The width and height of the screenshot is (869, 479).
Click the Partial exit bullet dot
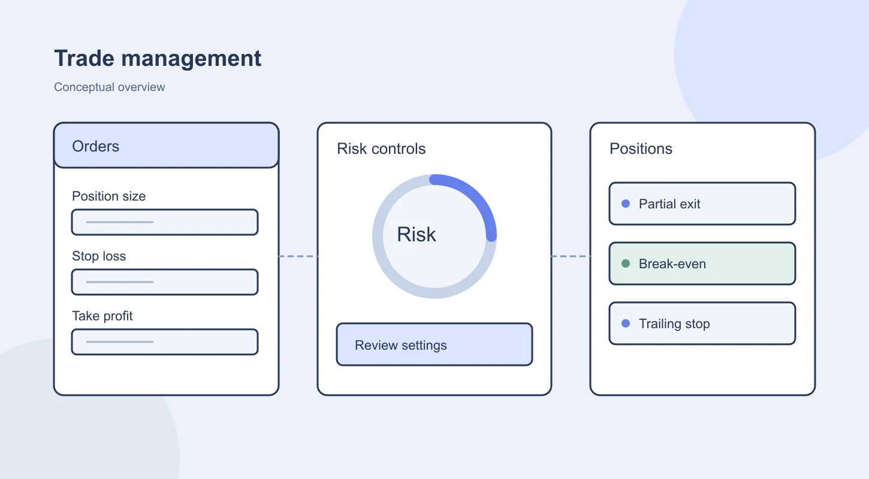point(626,204)
